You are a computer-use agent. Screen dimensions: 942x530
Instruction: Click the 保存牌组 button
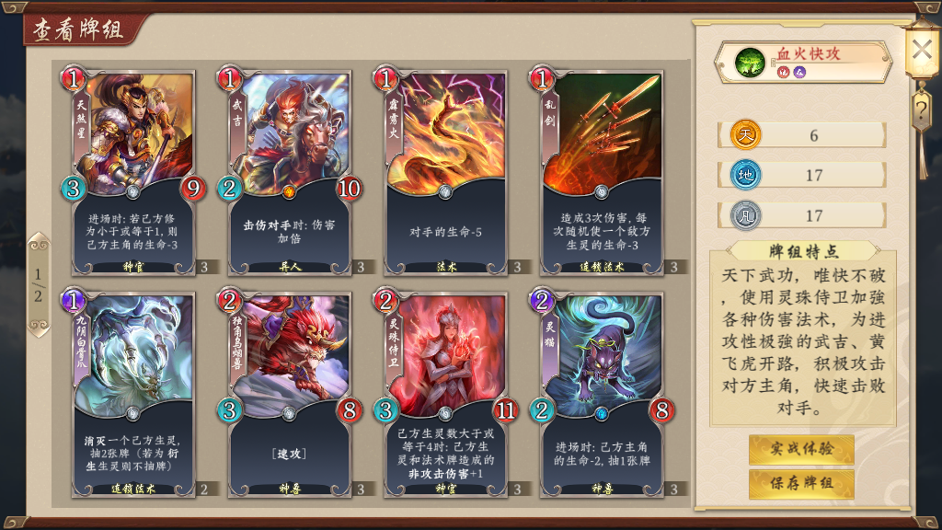tap(801, 483)
